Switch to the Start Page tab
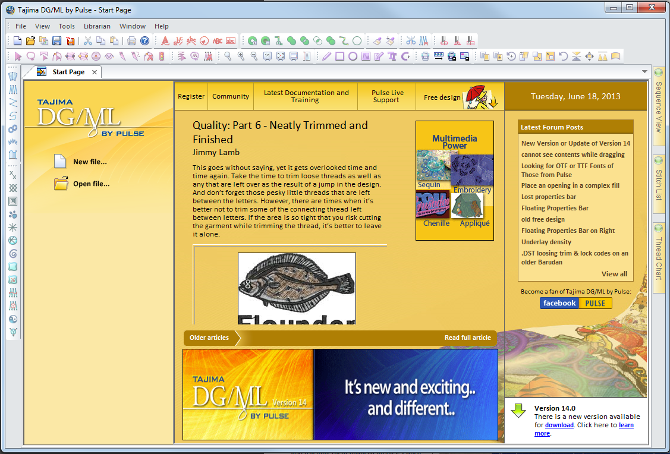This screenshot has height=454, width=670. [68, 72]
